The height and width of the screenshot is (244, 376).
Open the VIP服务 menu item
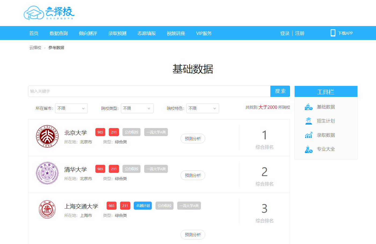point(204,33)
